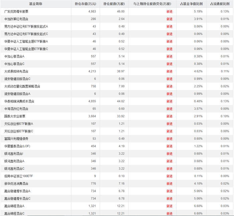
Task: Select the 华泰柏瑞消费成长混合 fund name
Action: click(19, 101)
